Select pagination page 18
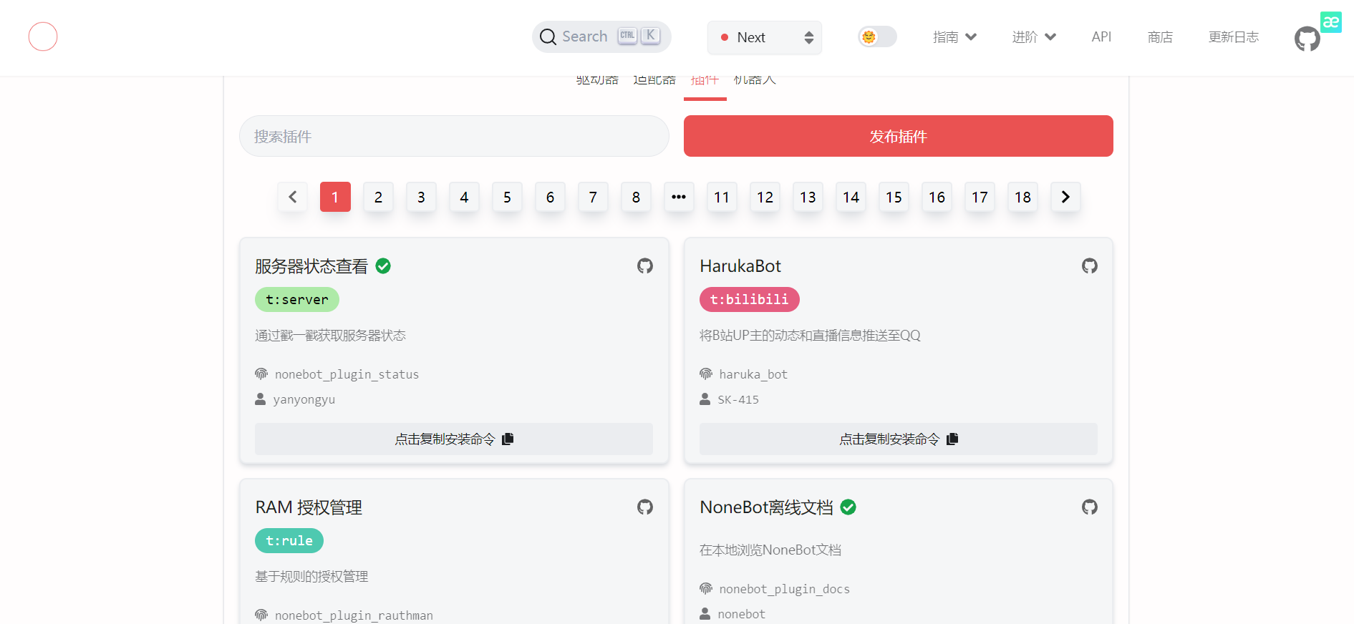The width and height of the screenshot is (1354, 624). (1022, 197)
